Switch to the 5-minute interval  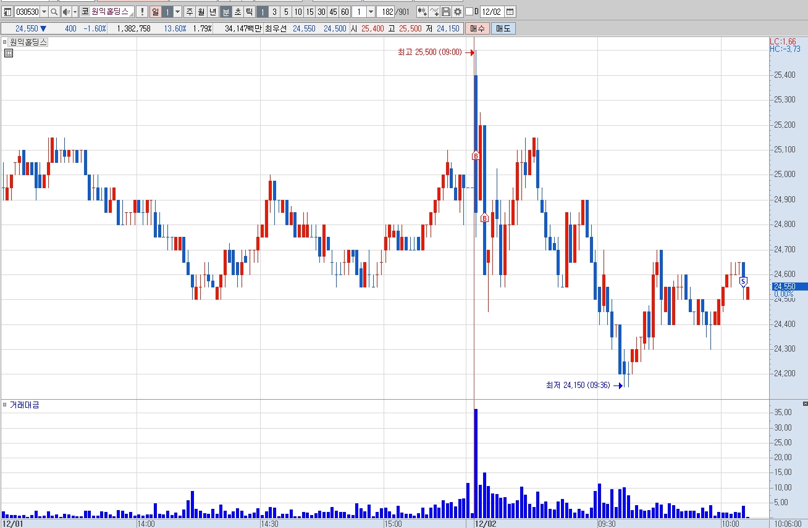(286, 12)
